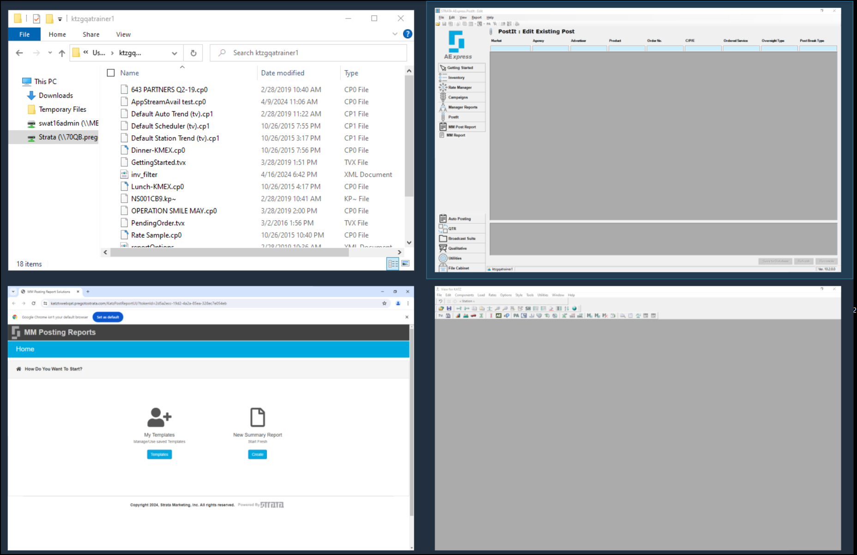Toggle large icons view in File Explorer
This screenshot has width=857, height=555.
pyautogui.click(x=406, y=264)
